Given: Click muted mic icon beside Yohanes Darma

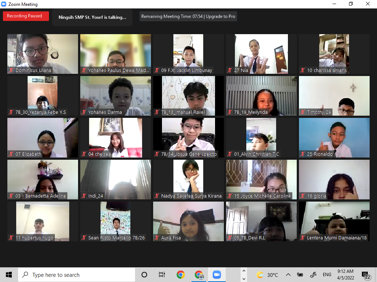Looking at the screenshot, I should pos(84,112).
